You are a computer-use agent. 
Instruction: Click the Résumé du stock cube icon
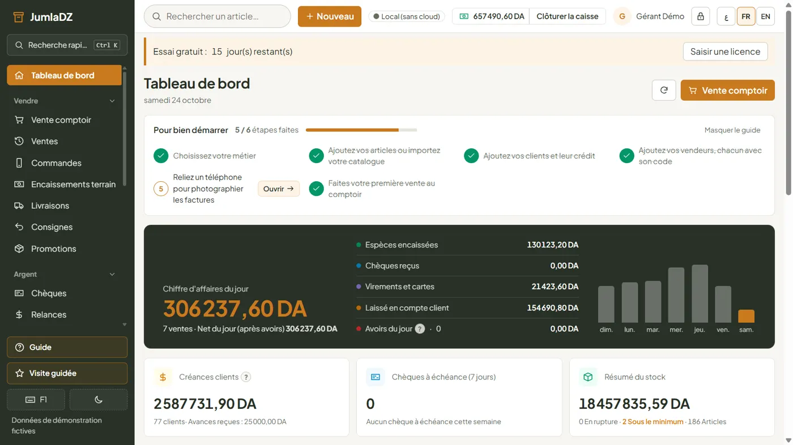[588, 377]
